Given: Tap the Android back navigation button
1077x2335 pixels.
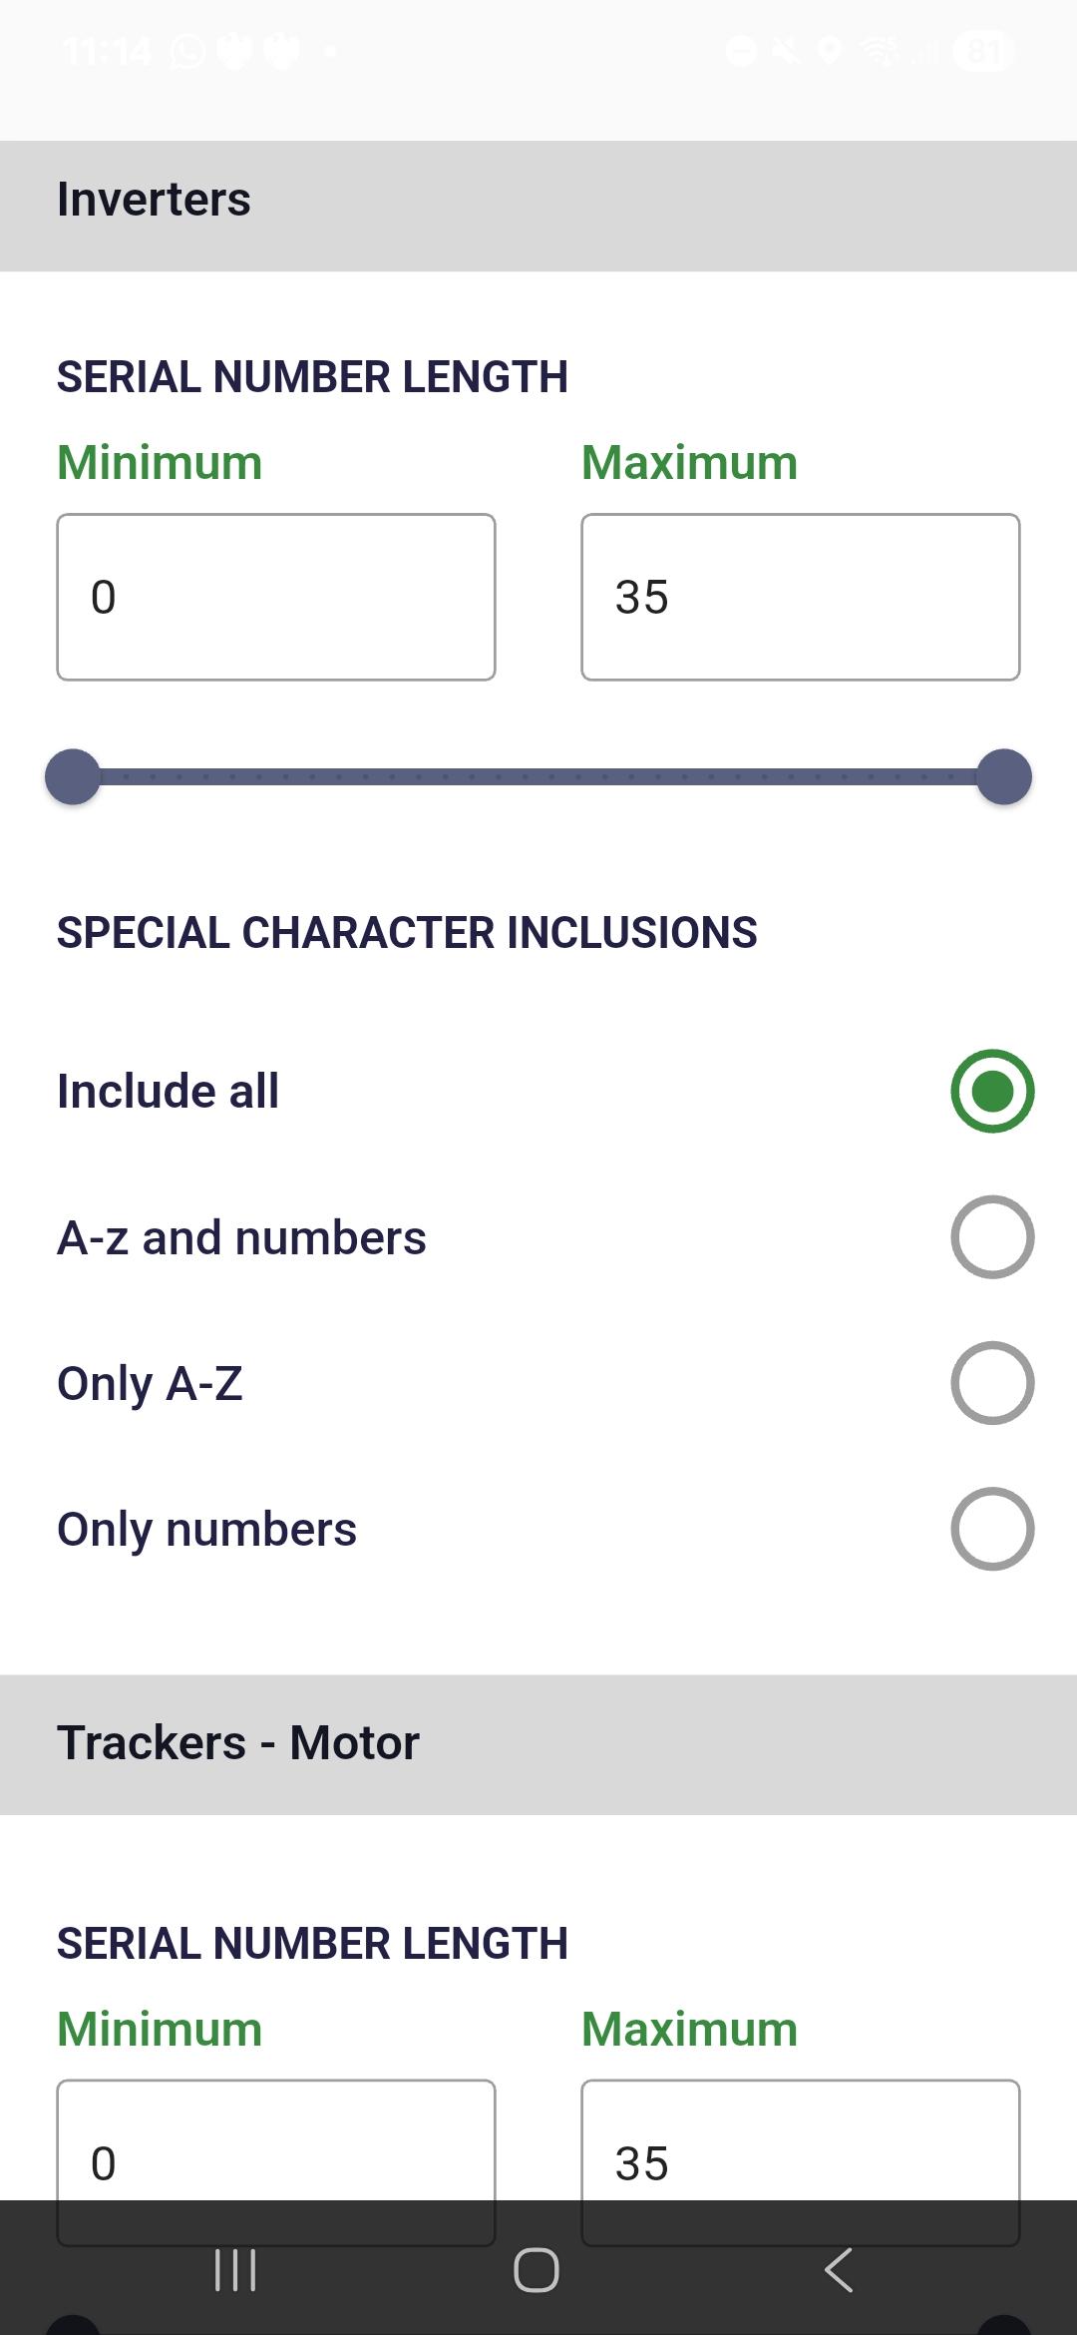Looking at the screenshot, I should point(839,2270).
